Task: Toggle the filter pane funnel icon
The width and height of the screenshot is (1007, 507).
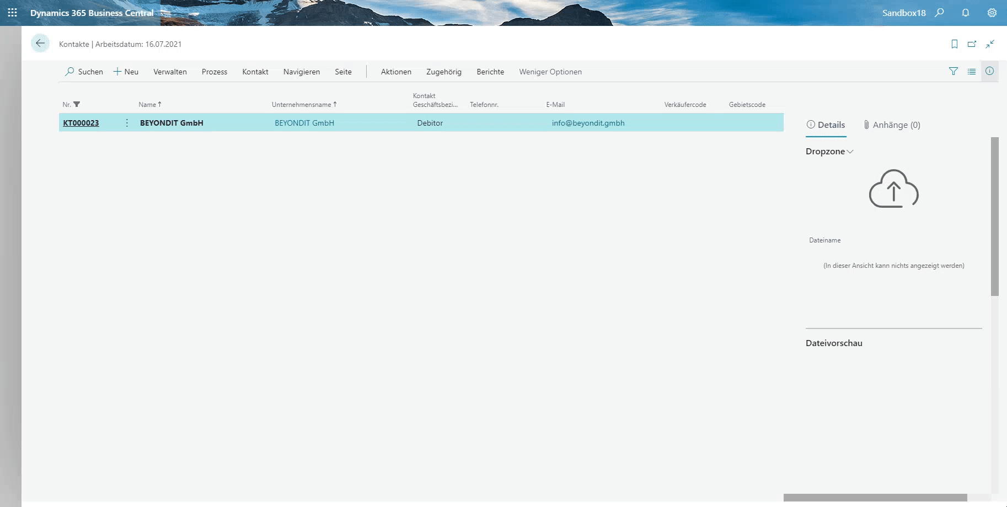Action: click(x=954, y=71)
